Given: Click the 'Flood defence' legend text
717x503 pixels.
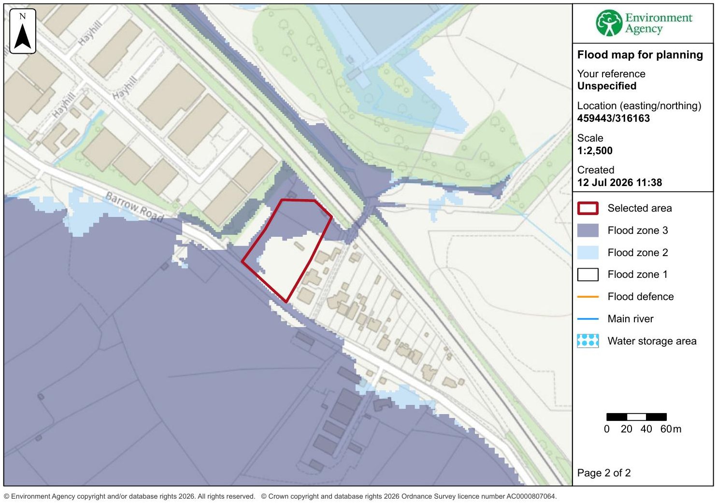Looking at the screenshot, I should (x=641, y=297).
